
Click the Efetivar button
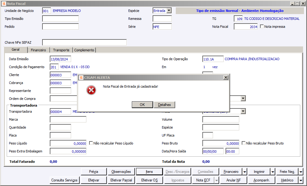click(94, 180)
